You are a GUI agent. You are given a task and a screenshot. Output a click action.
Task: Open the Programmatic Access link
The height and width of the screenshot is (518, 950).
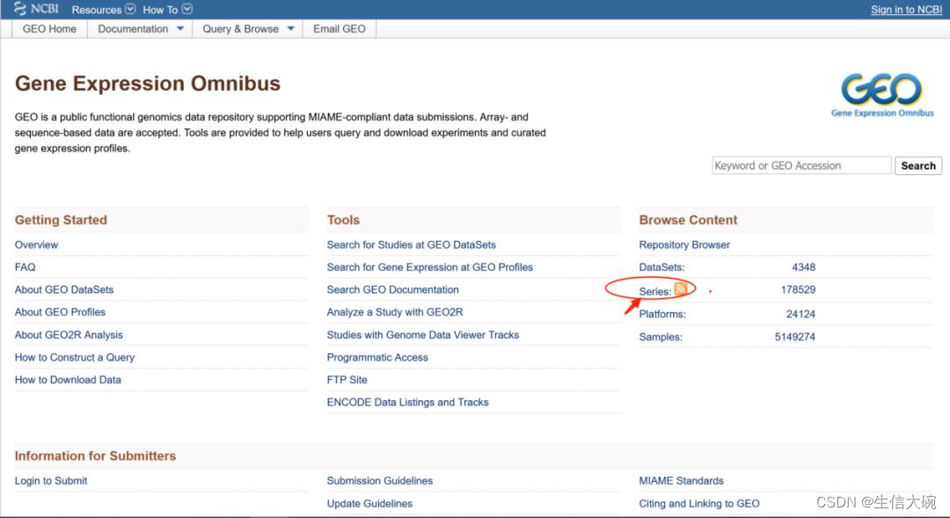[377, 357]
